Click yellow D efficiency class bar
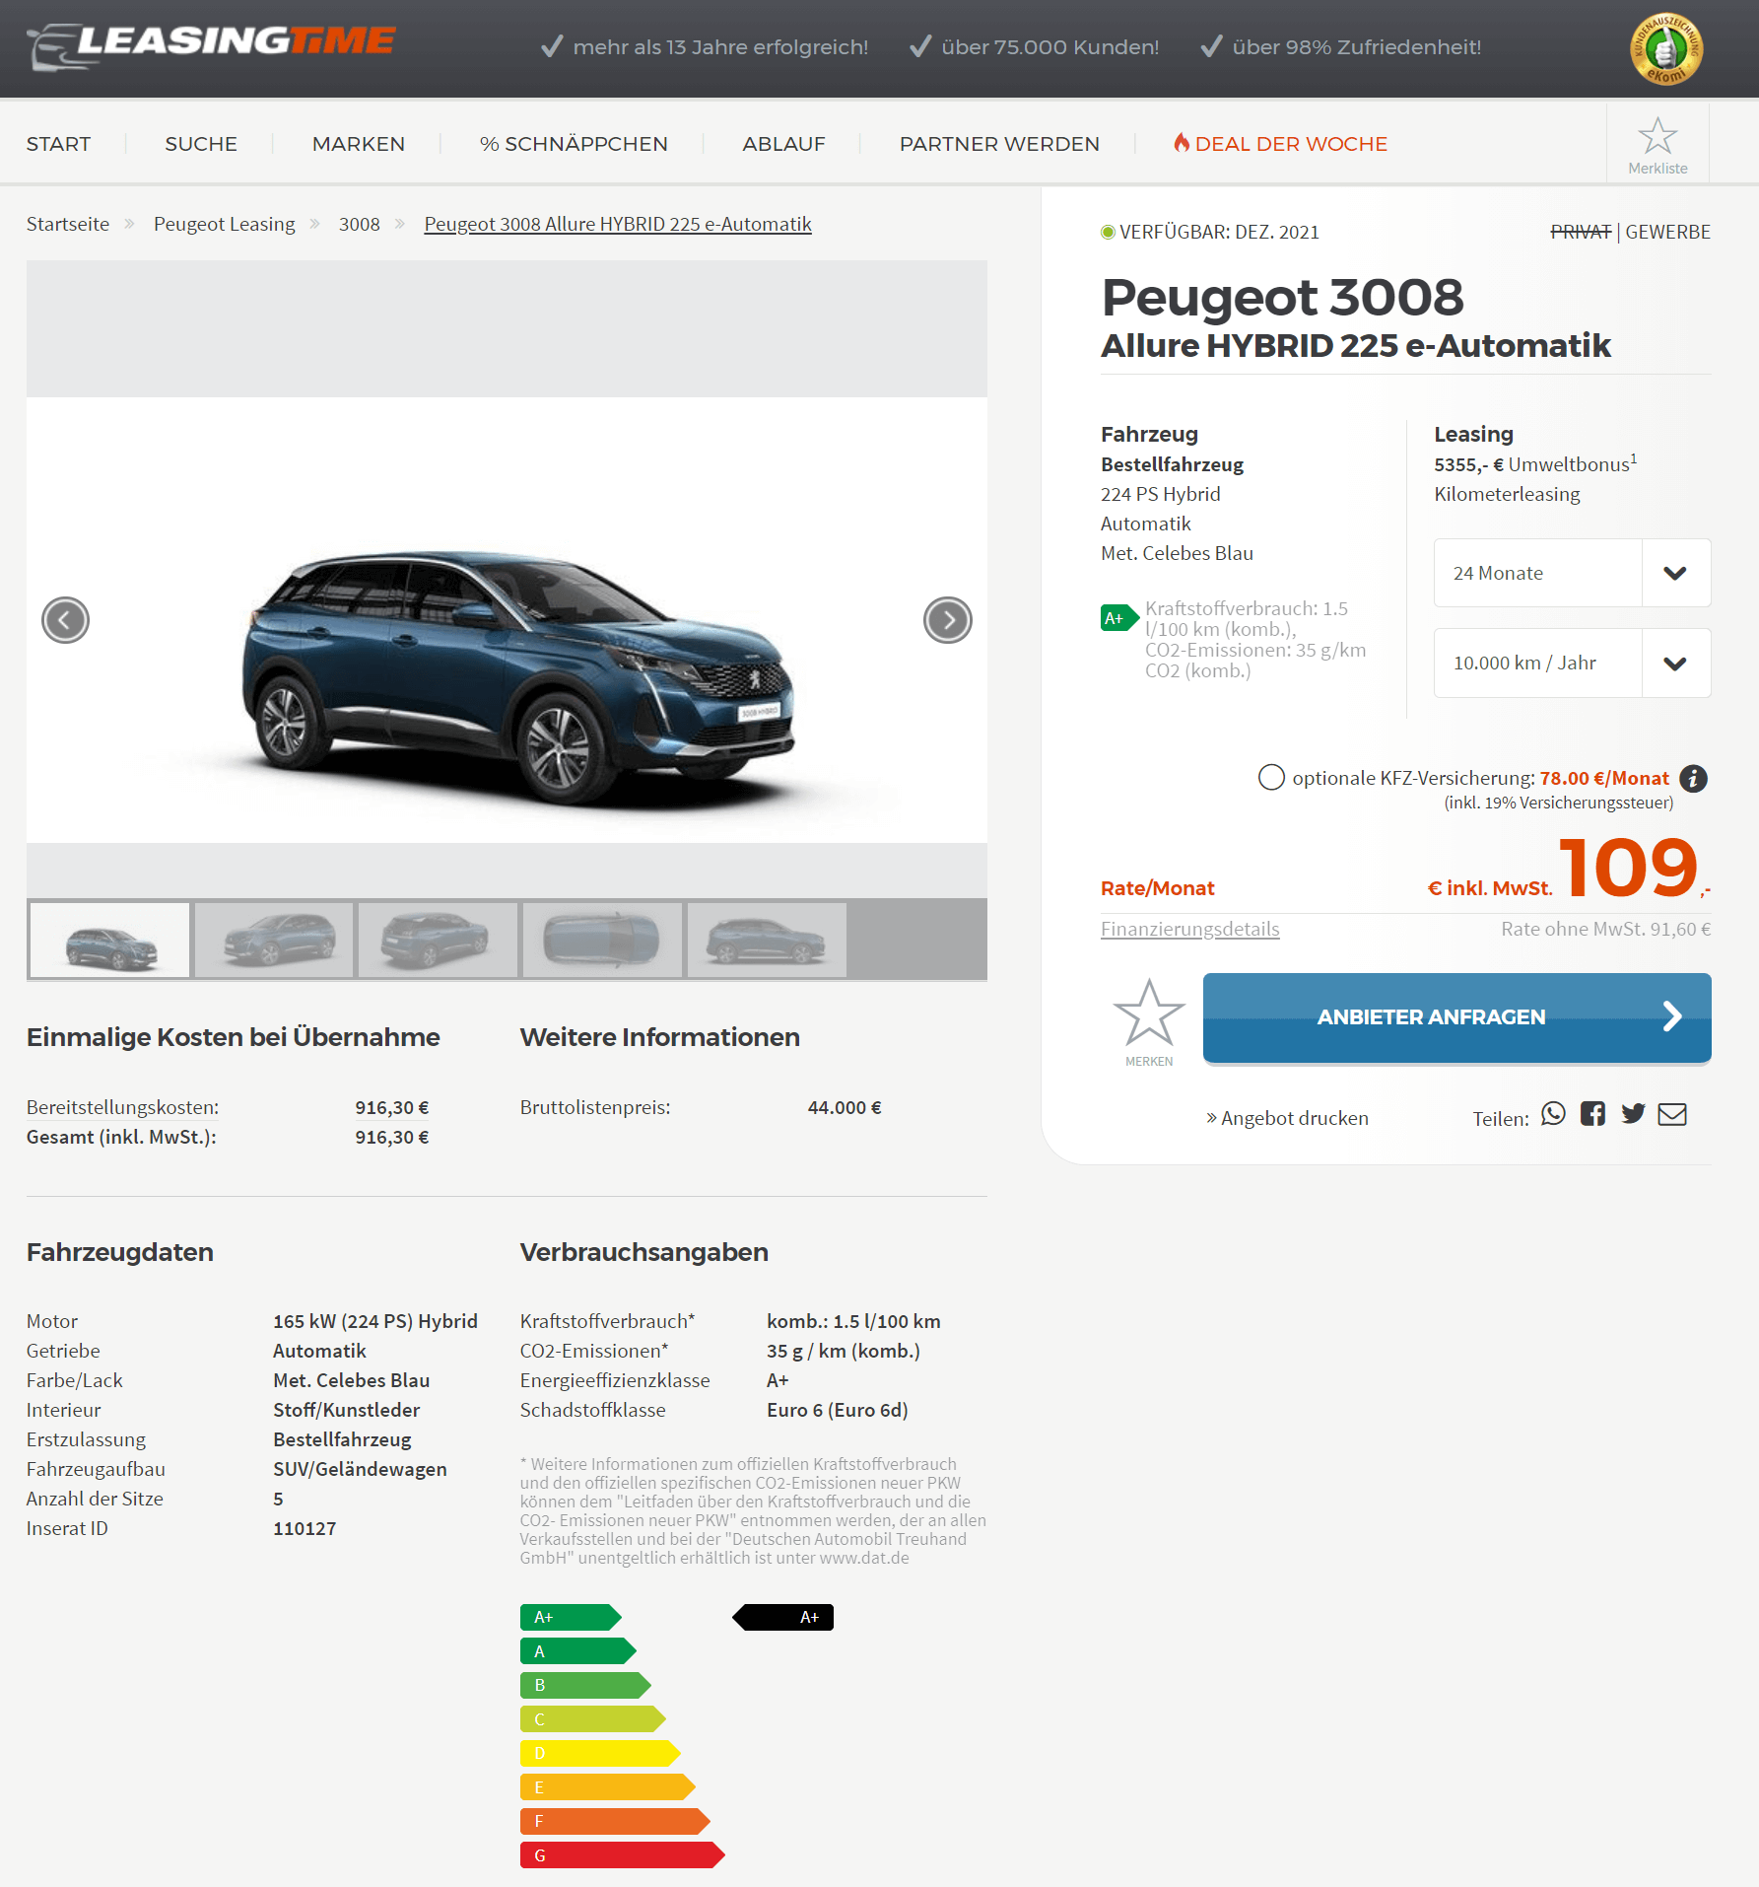 tap(600, 1753)
